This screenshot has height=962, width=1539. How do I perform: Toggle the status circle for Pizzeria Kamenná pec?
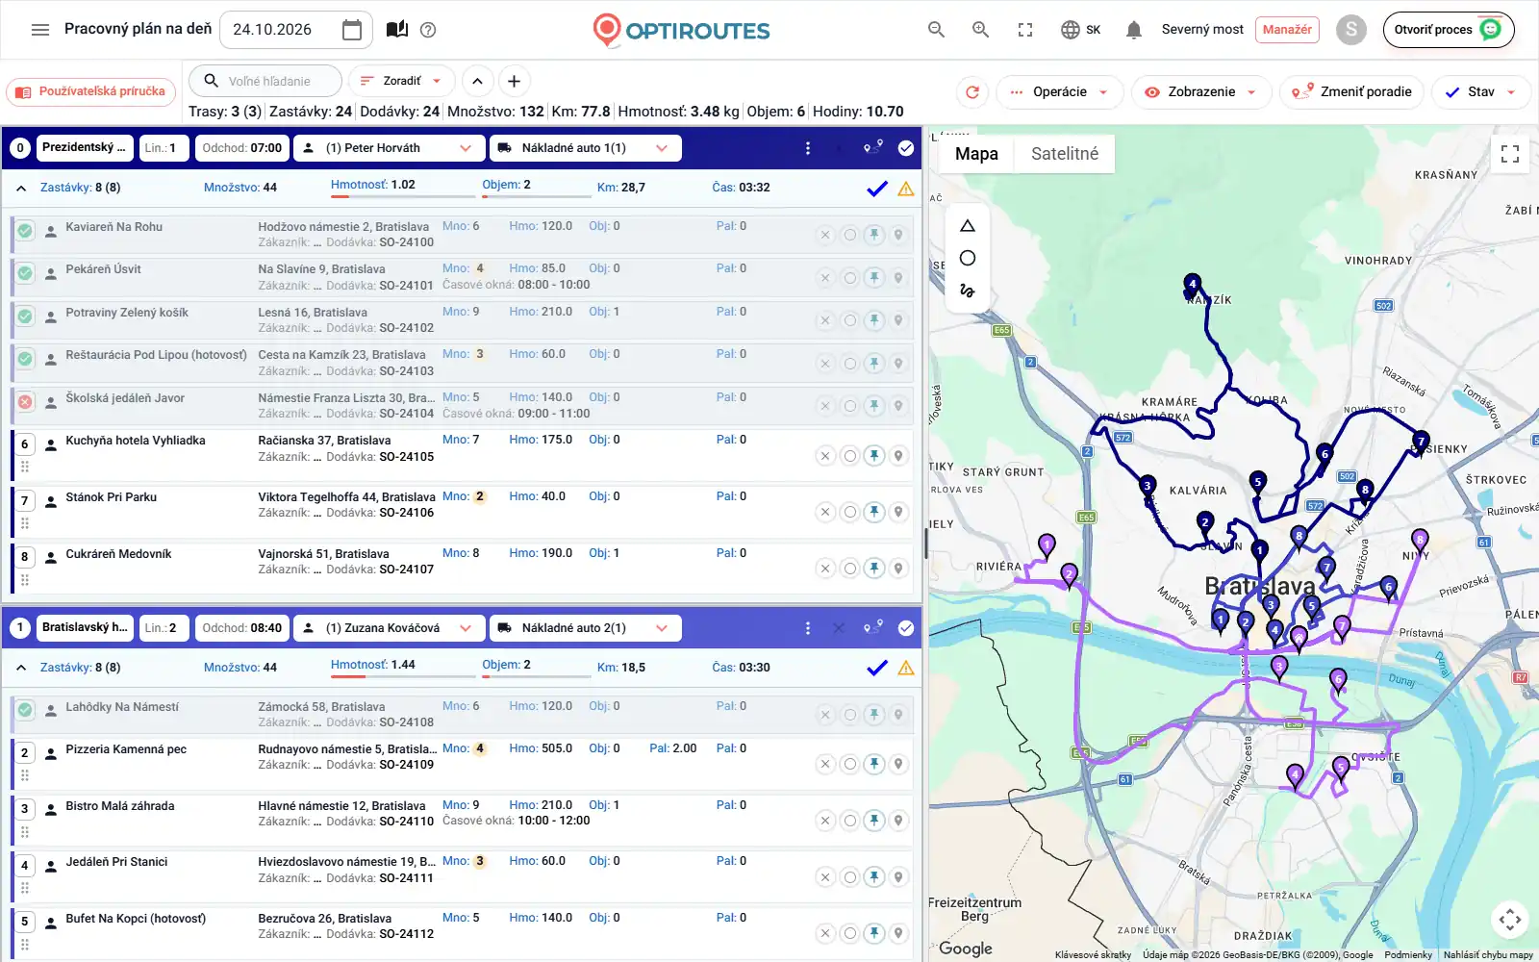849,764
